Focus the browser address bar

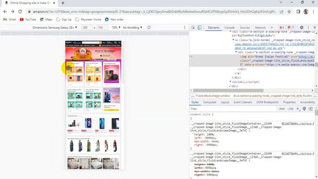click(155, 12)
